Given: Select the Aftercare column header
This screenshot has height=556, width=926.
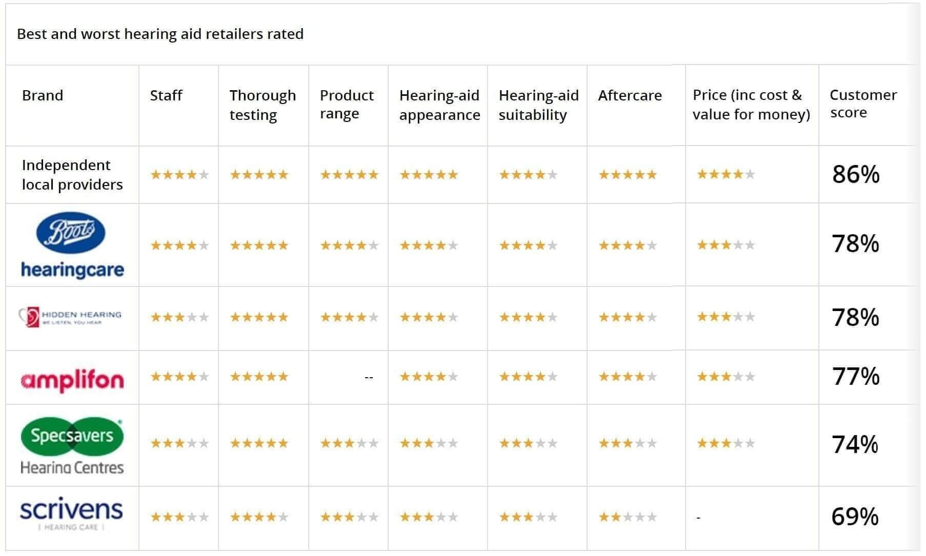Looking at the screenshot, I should pyautogui.click(x=630, y=95).
